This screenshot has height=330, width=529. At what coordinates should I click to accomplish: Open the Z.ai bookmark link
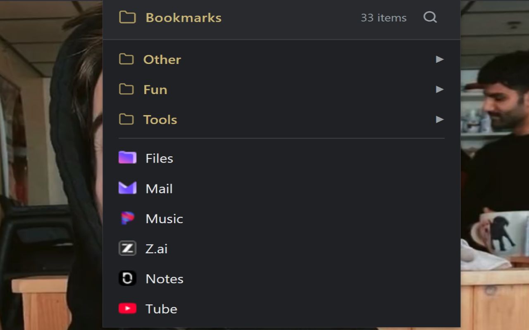click(156, 249)
